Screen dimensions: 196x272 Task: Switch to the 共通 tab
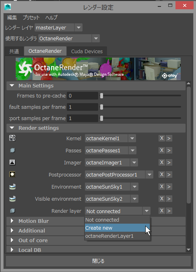pyautogui.click(x=14, y=51)
